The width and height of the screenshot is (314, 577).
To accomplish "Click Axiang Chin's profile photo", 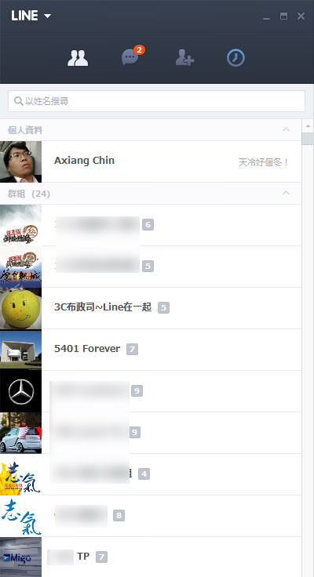I will tap(20, 162).
